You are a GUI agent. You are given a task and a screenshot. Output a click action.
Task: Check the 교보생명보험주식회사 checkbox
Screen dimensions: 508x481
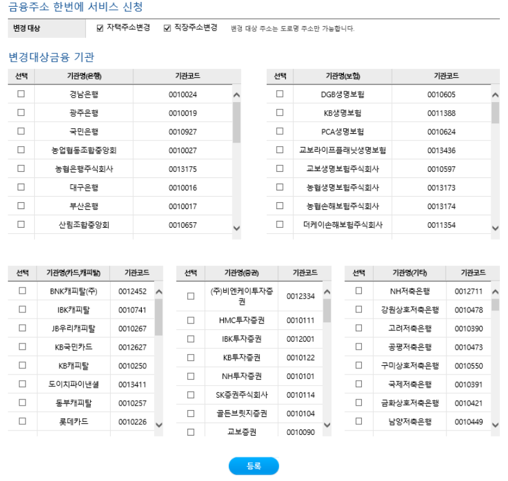pos(280,168)
